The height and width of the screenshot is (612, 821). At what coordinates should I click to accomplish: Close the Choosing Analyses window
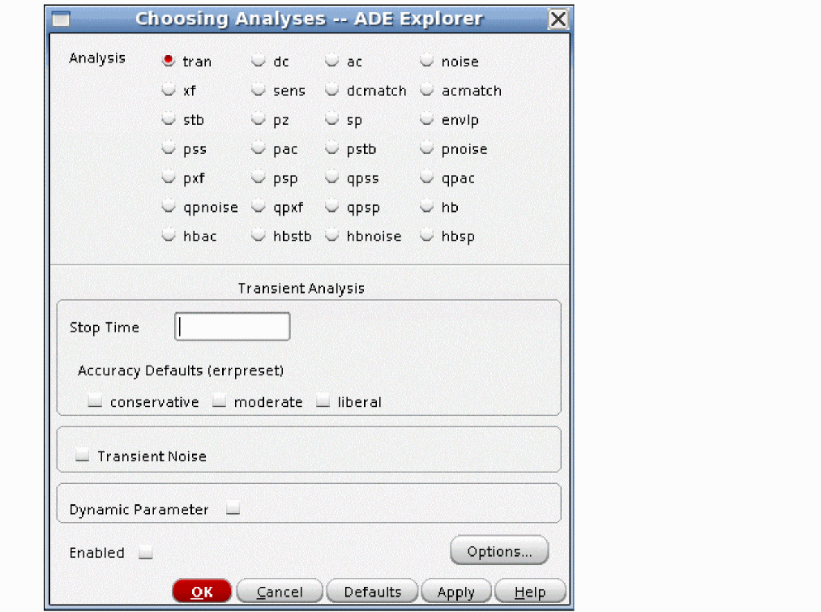pyautogui.click(x=558, y=19)
